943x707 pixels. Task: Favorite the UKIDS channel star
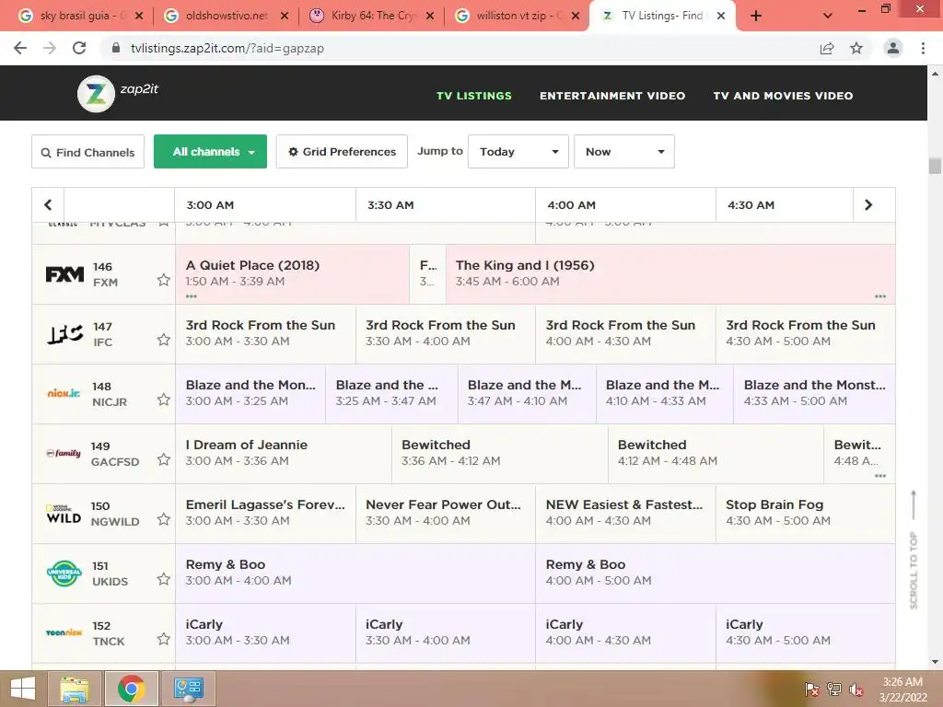tap(164, 580)
